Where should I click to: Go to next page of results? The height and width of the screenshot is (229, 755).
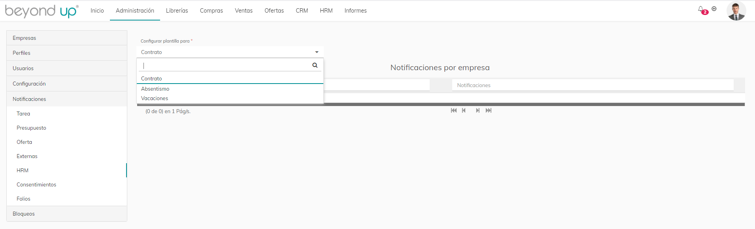pos(478,110)
